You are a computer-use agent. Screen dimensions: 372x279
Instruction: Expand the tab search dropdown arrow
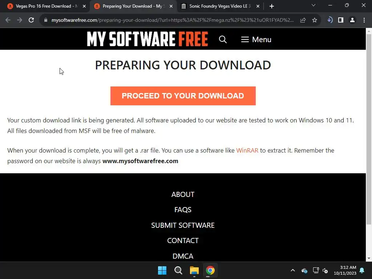click(313, 5)
